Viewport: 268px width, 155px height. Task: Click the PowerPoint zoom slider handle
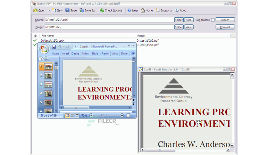pyautogui.click(x=102, y=116)
